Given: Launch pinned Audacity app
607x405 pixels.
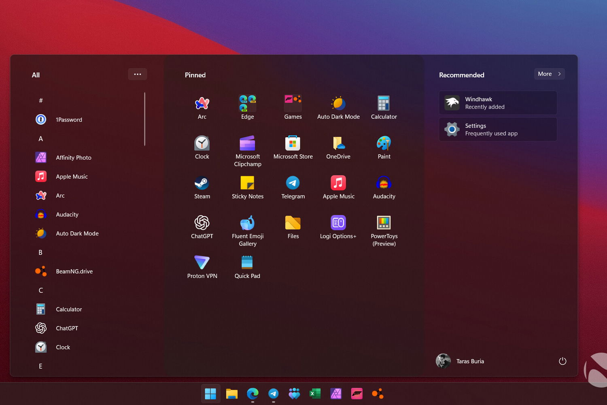Looking at the screenshot, I should pyautogui.click(x=384, y=187).
